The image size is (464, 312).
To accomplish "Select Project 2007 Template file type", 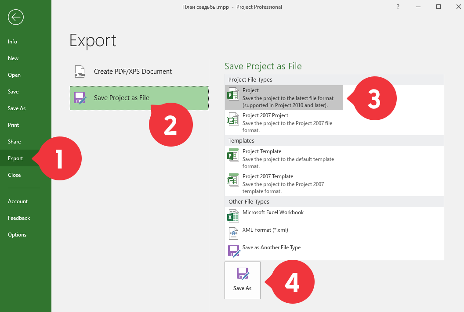I will pyautogui.click(x=284, y=183).
